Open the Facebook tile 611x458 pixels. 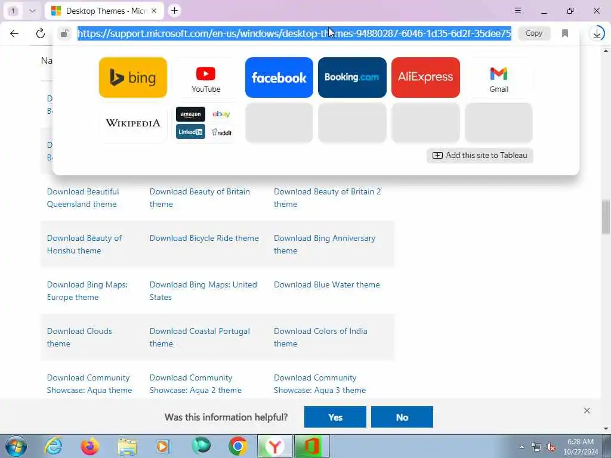click(279, 78)
